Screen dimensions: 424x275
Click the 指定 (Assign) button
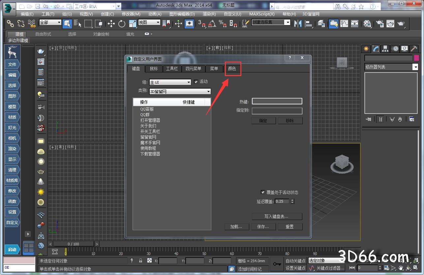point(263,121)
